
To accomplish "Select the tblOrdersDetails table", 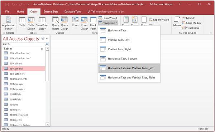I will (24, 115).
